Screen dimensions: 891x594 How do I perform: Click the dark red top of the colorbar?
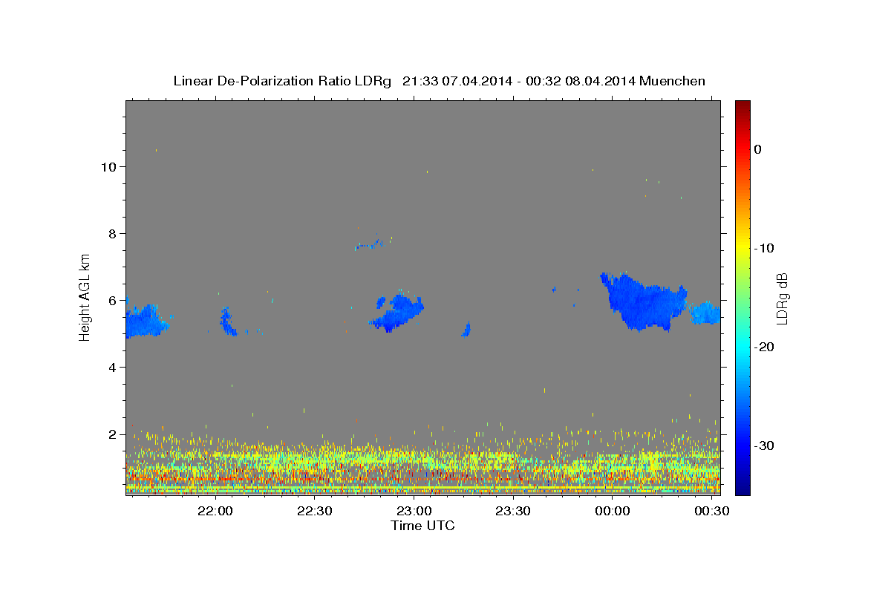click(x=742, y=106)
